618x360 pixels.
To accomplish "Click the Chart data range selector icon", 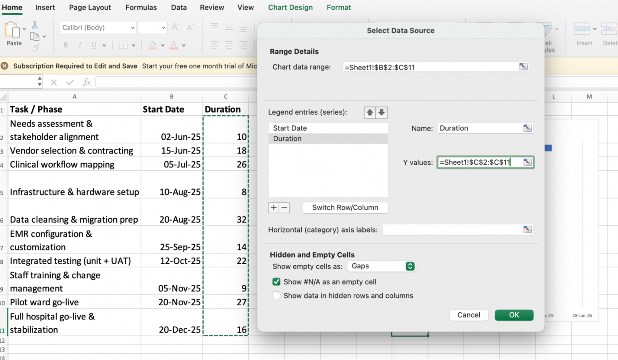I will pos(523,67).
